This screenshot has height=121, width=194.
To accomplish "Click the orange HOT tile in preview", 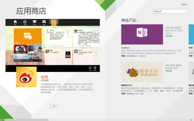I will 28,36.
